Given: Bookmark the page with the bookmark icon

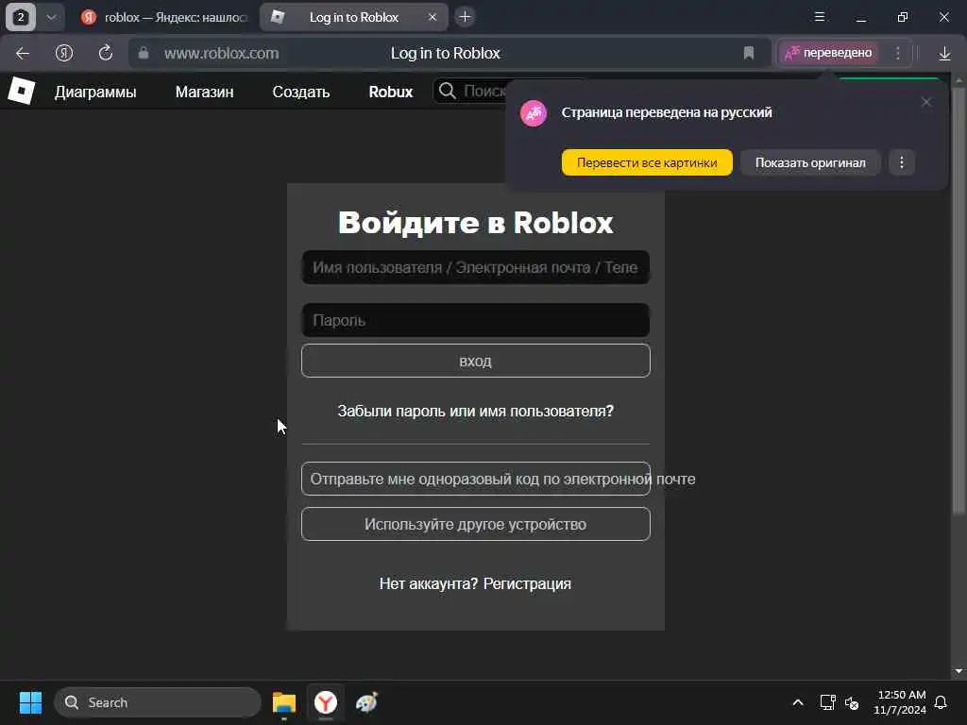Looking at the screenshot, I should point(749,53).
